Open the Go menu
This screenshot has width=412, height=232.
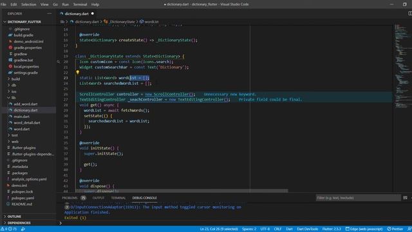[55, 5]
